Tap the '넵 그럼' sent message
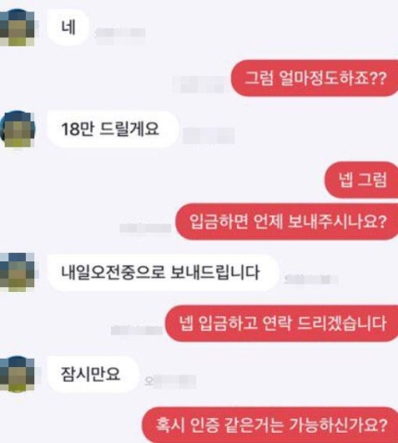 362,180
